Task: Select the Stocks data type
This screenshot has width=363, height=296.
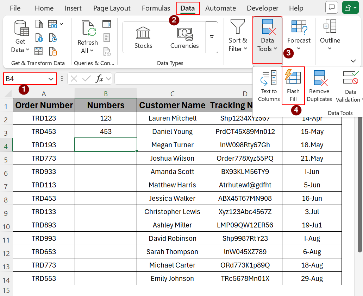Action: pos(143,38)
